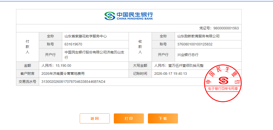Viewport: 273px width, 130px height.
Task: Click the 收款人 header cell
Action: click(x=140, y=47)
